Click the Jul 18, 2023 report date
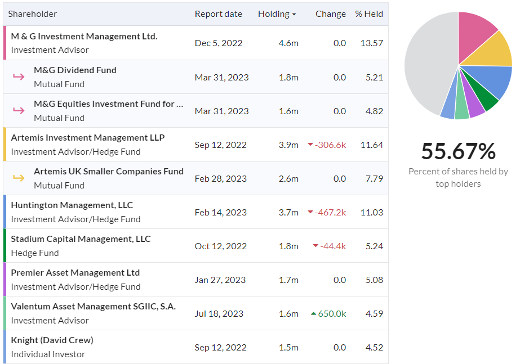The image size is (520, 364). point(219,314)
